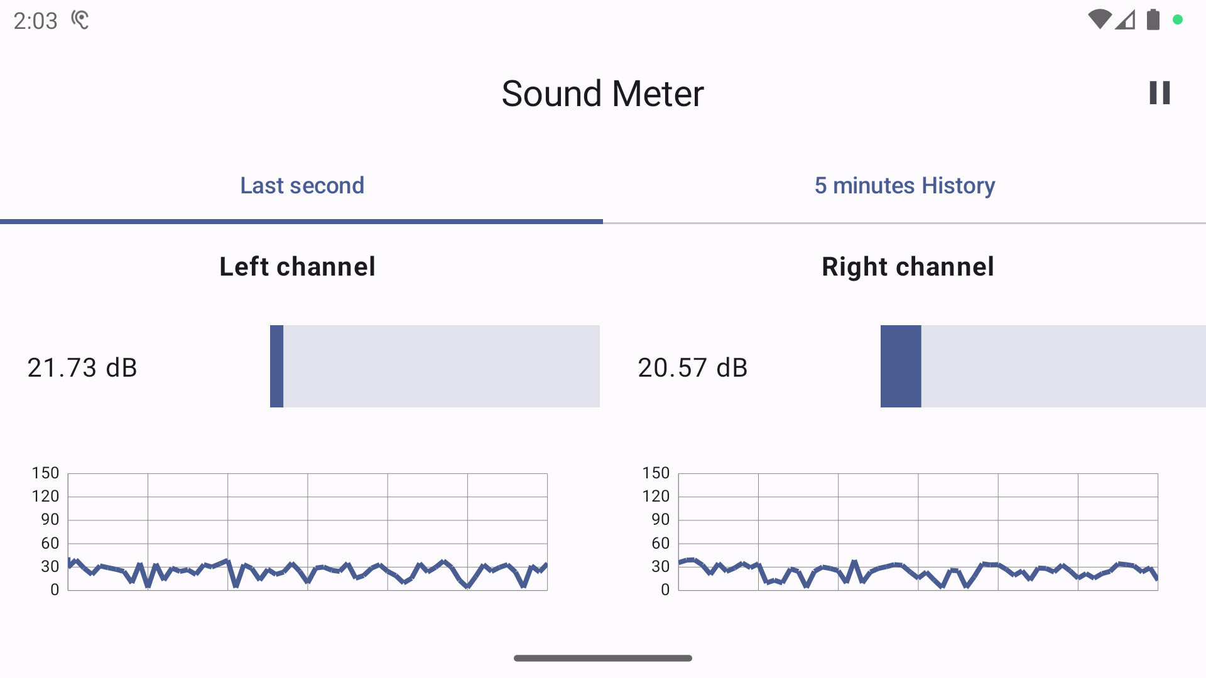Click the right channel level bar
Image resolution: width=1206 pixels, height=678 pixels.
click(x=1043, y=366)
